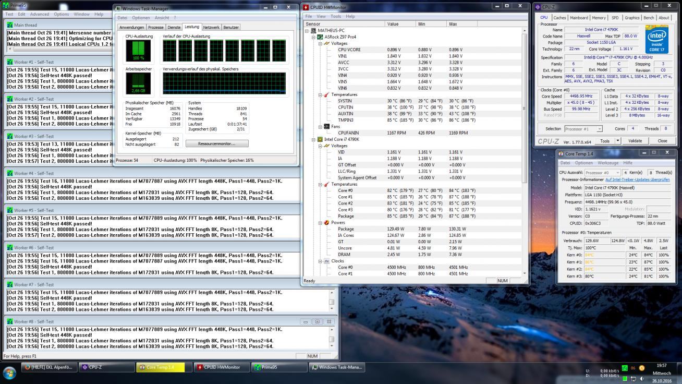Open the CPU Auswahl dropdown in Core Temp
The image size is (682, 384).
pyautogui.click(x=602, y=173)
